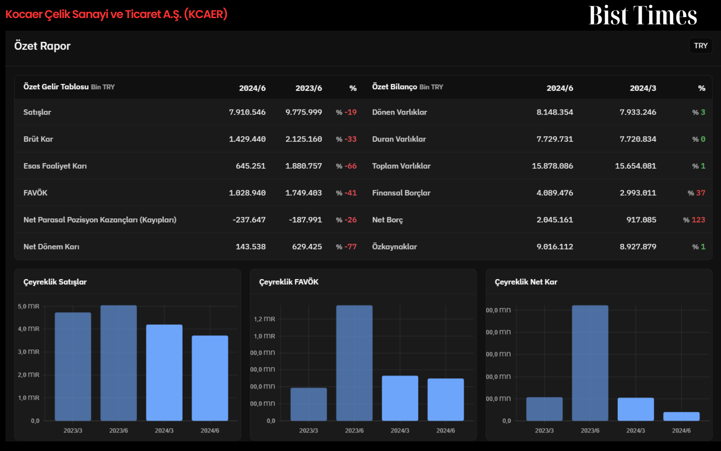Image resolution: width=721 pixels, height=451 pixels.
Task: Click Dönen Varlıklar value 8.148.354
Action: (x=555, y=112)
